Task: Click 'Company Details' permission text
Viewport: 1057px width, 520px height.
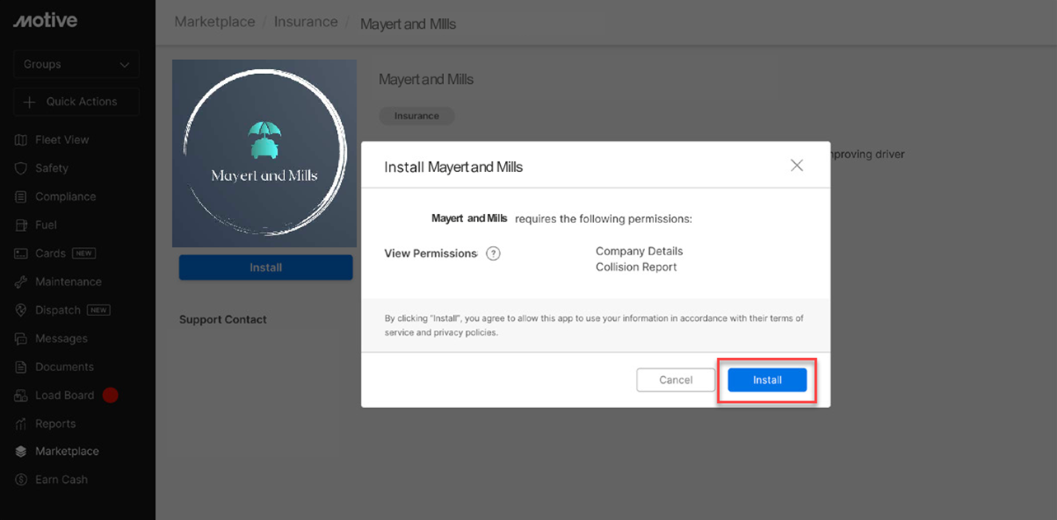Action: 639,251
